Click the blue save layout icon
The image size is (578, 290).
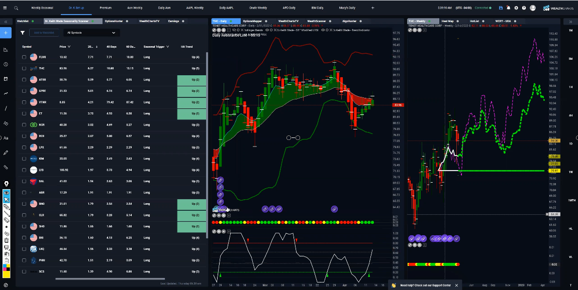(501, 8)
